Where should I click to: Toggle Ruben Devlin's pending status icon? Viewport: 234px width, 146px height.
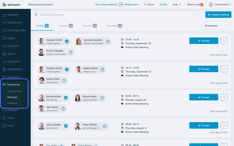click(x=101, y=70)
